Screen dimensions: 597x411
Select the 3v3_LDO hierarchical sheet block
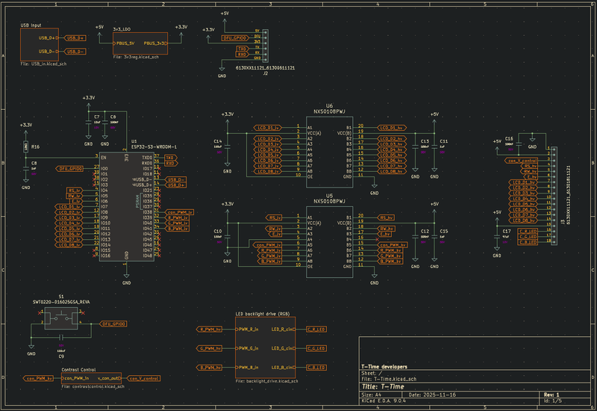[140, 43]
